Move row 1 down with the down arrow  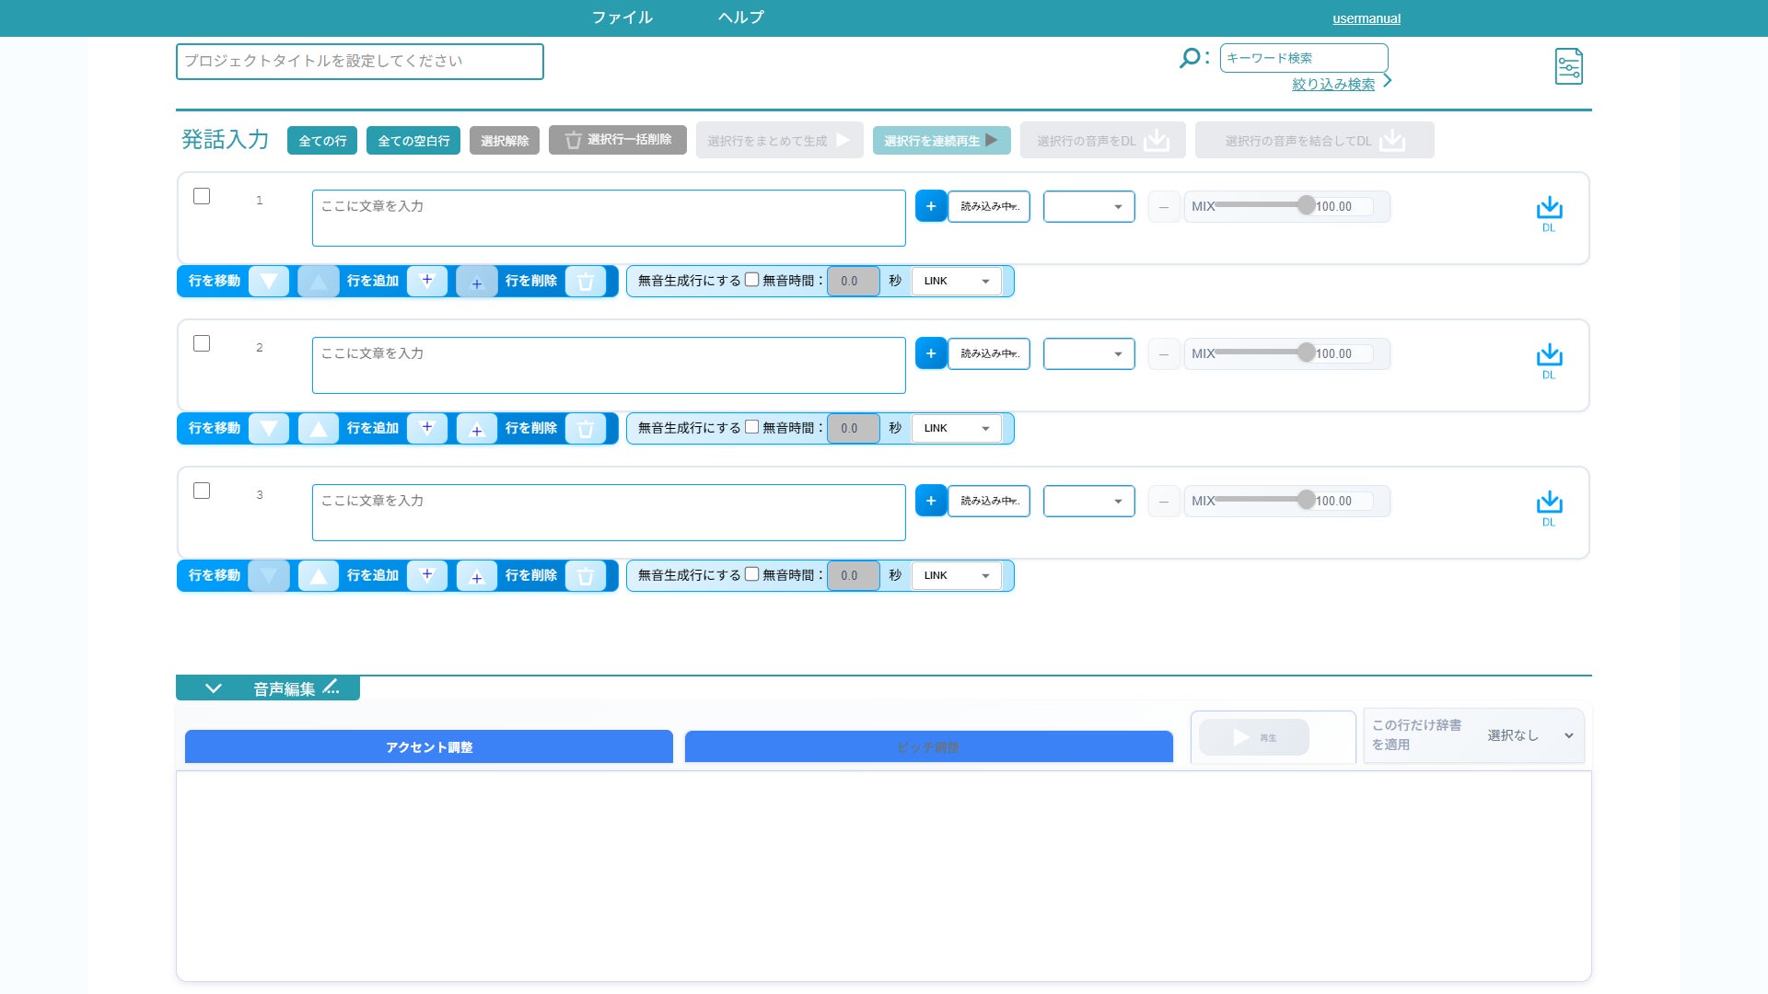tap(269, 282)
